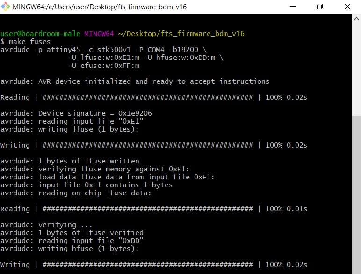The height and width of the screenshot is (274, 361).
Task: Click the line '1 bytes of lfuse verified'
Action: tap(72, 232)
